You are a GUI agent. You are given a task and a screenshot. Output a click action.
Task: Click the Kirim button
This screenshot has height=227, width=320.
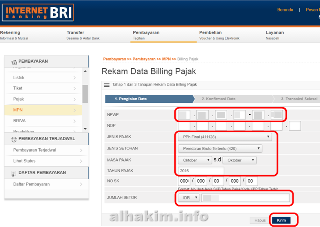click(281, 220)
